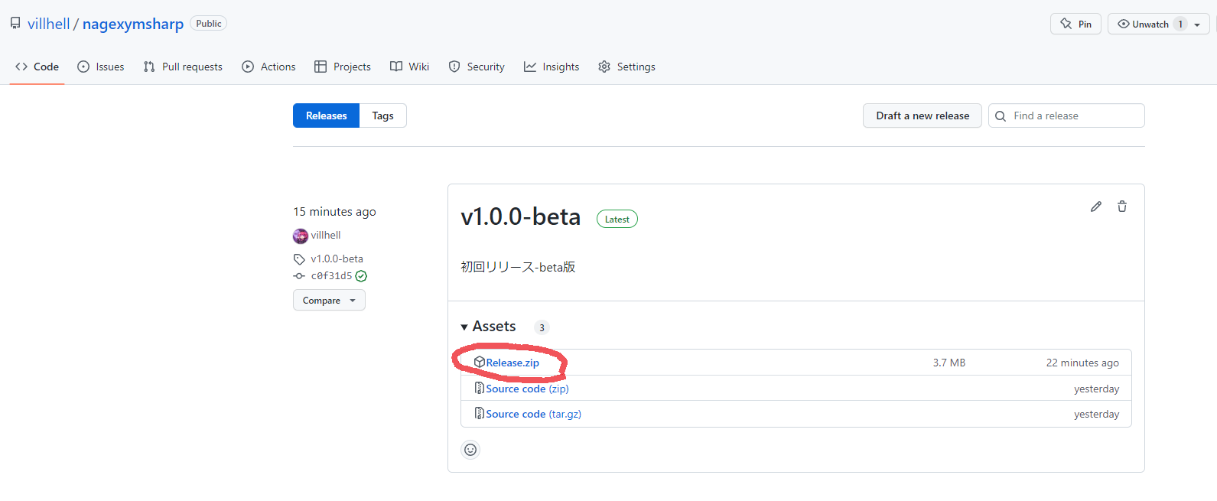Pin the repository with Pin button
The height and width of the screenshot is (501, 1217).
click(1076, 24)
